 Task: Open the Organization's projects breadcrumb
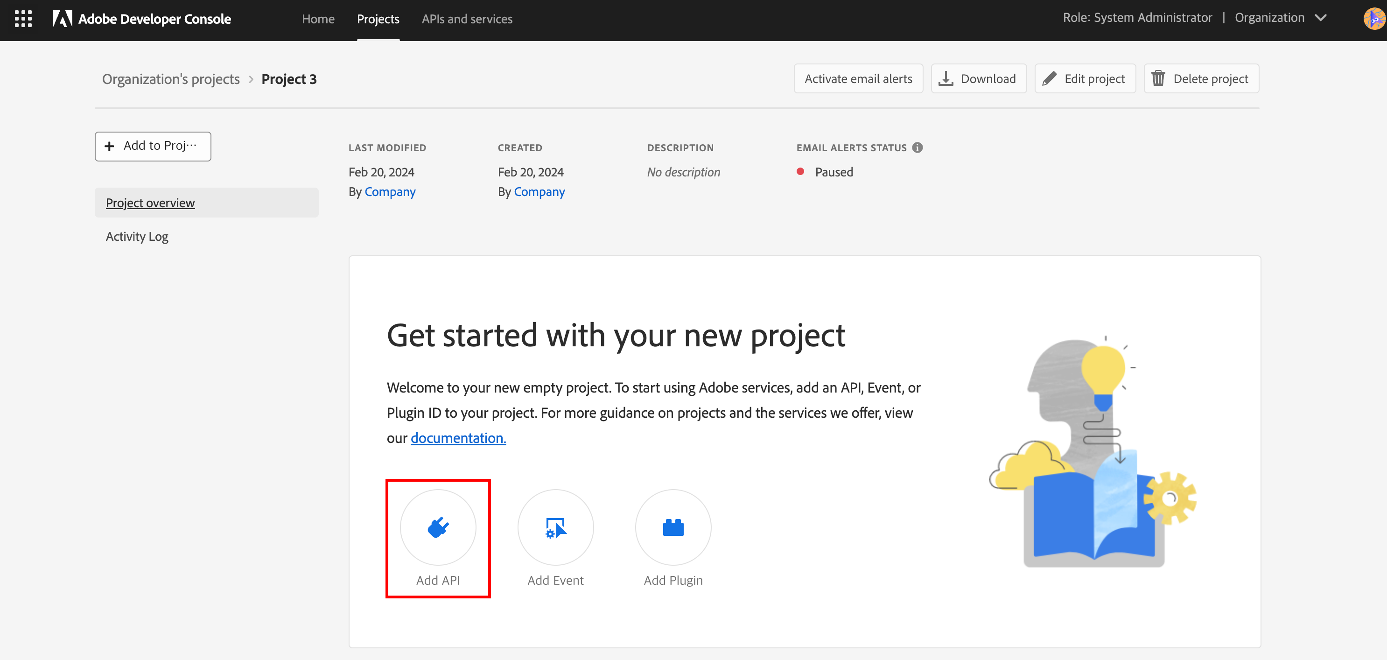pos(171,78)
